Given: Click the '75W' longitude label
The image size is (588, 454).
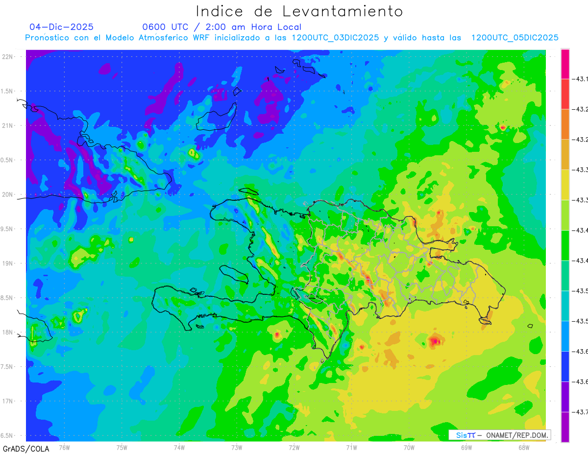Looking at the screenshot, I should pyautogui.click(x=122, y=447).
